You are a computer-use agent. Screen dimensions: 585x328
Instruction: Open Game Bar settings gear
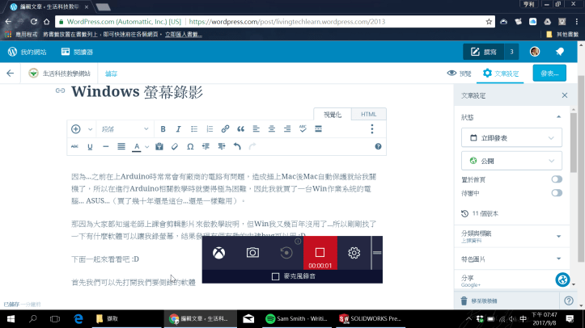pyautogui.click(x=354, y=253)
